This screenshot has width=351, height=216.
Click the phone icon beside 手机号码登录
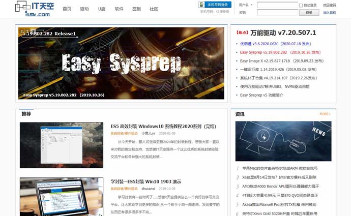click(x=201, y=5)
